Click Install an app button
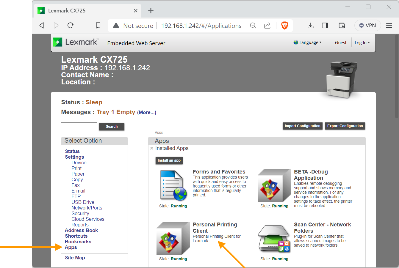This screenshot has width=399, height=268. (x=169, y=160)
